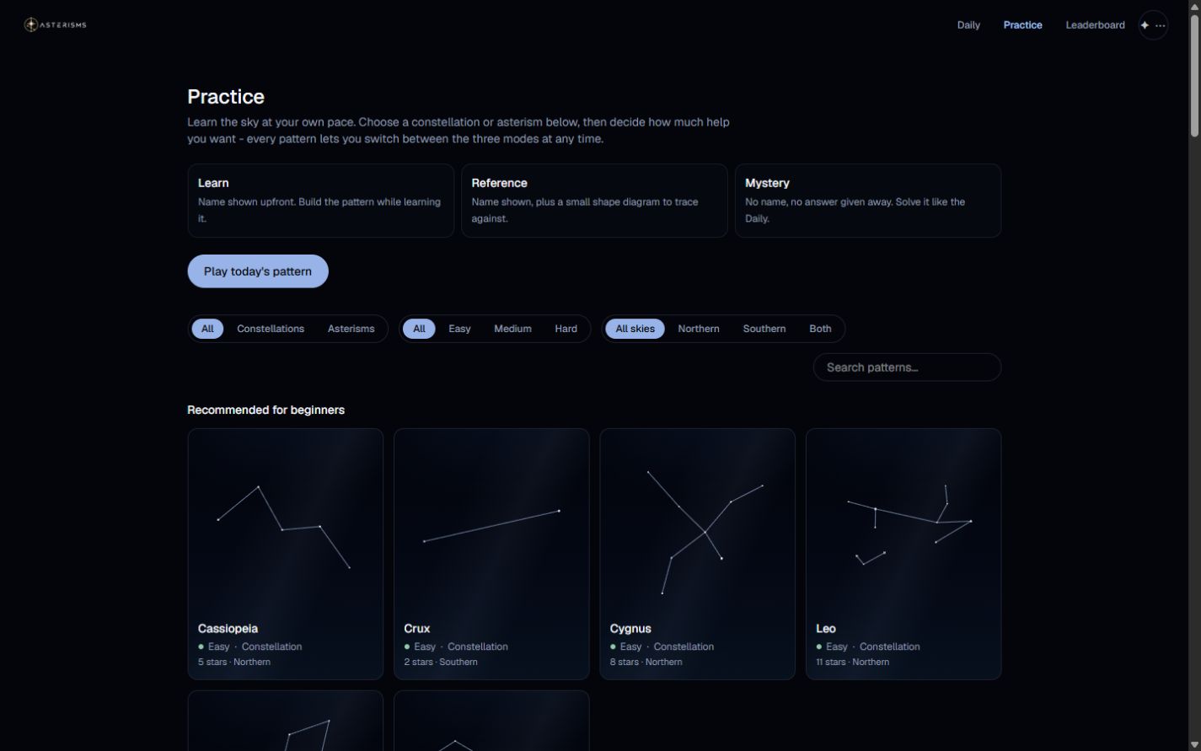The image size is (1201, 751).
Task: Click '8 stars · Northern' text under Cygnus
Action: point(646,662)
